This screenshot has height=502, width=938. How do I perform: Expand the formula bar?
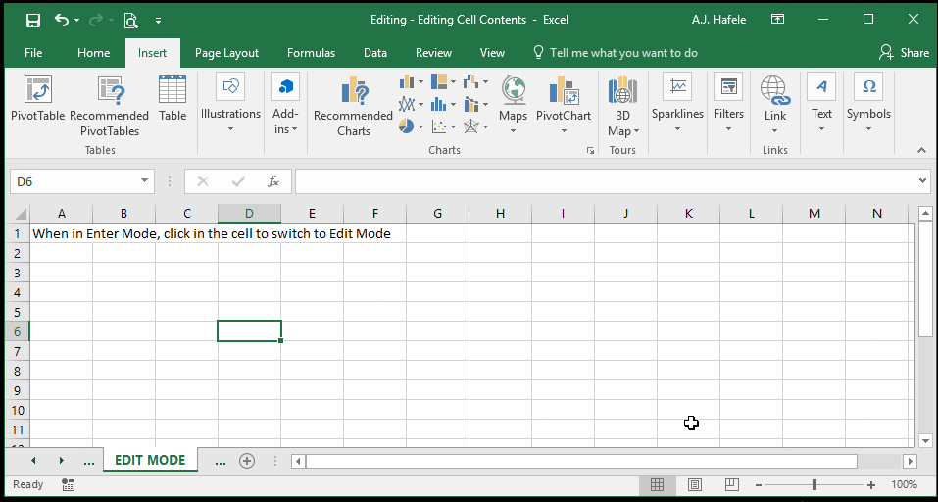(923, 181)
